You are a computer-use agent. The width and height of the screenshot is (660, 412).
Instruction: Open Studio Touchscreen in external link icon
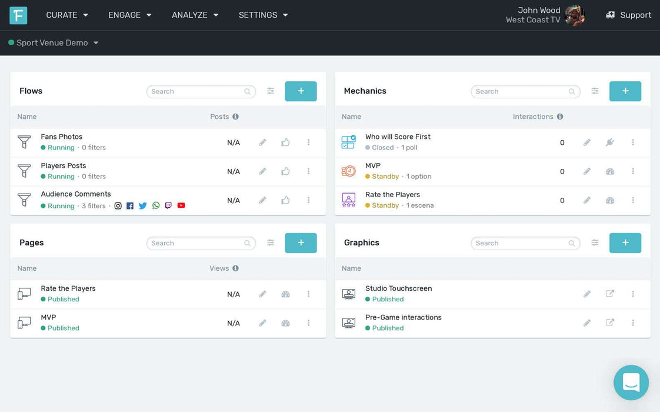pyautogui.click(x=610, y=294)
